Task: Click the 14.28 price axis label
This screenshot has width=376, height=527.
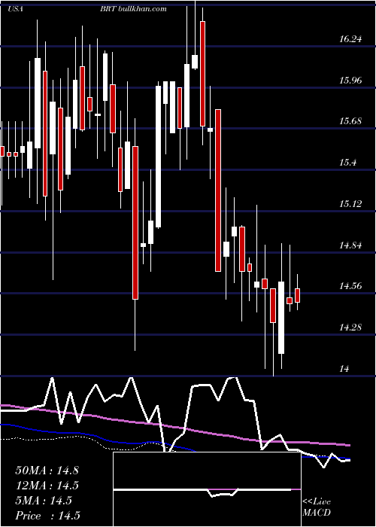Action: [350, 327]
